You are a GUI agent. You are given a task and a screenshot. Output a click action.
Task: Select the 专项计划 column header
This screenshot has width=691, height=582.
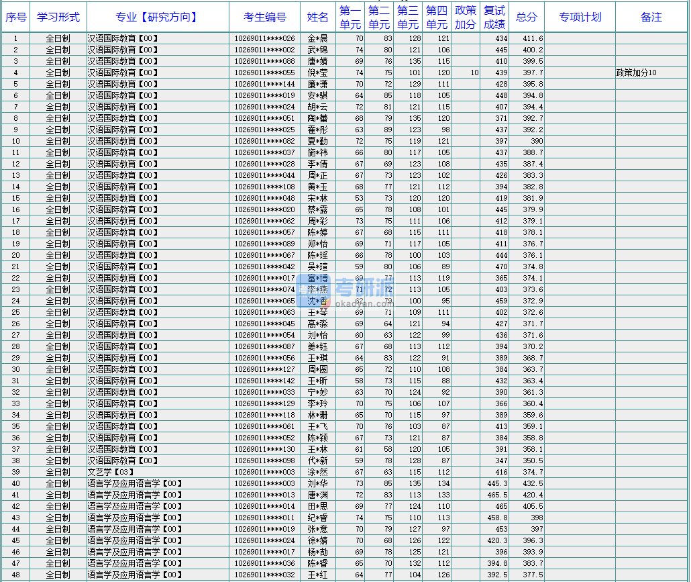click(580, 17)
